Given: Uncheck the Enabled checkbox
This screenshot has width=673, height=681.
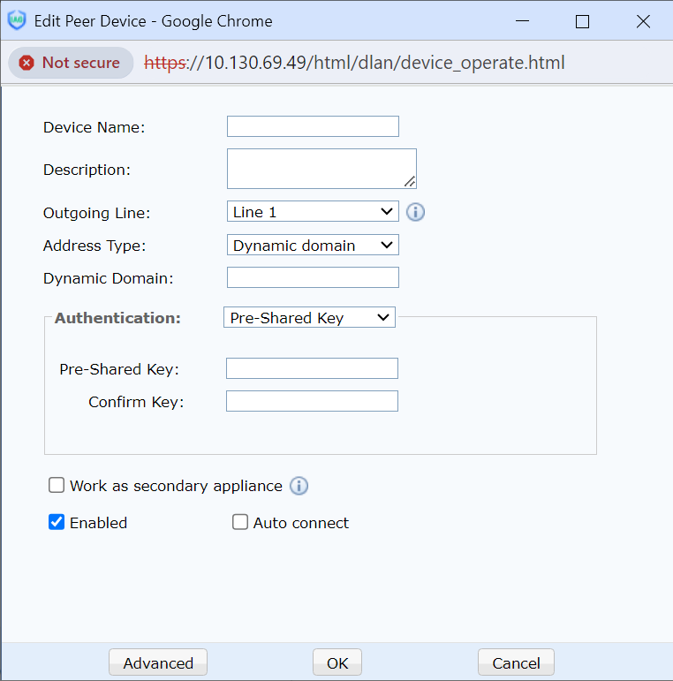Looking at the screenshot, I should [57, 522].
